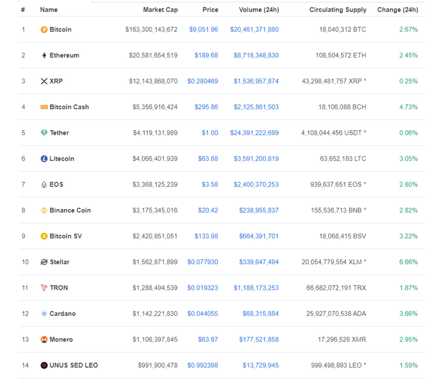Select Bitcoin SV market cap $2,420,851,051
This screenshot has height=379, width=425.
[x=155, y=236]
